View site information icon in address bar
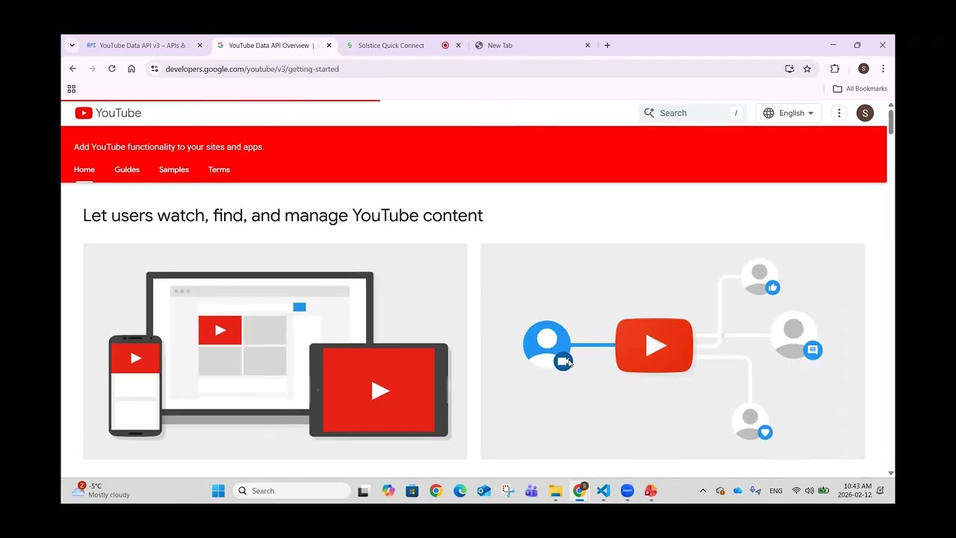956x538 pixels. (x=155, y=69)
